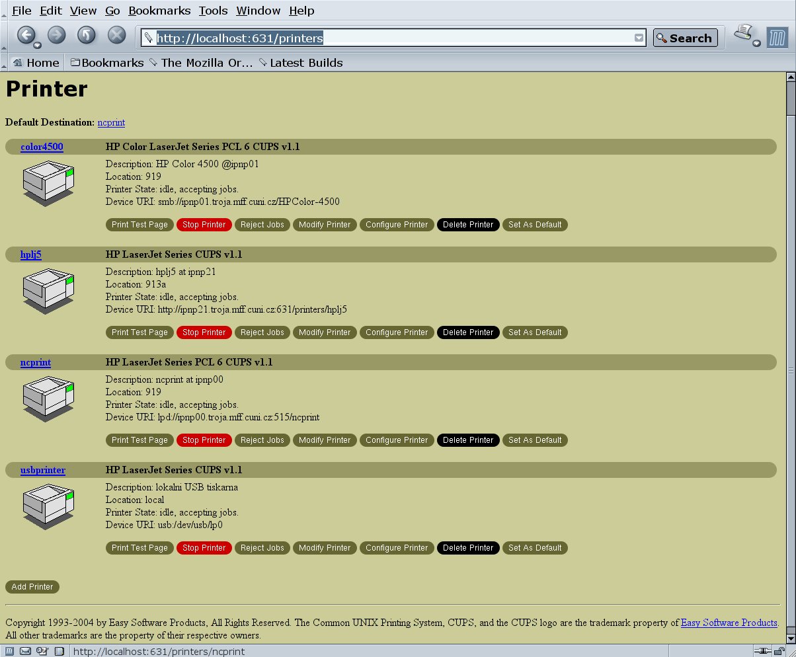Click the Home bookmark toolbar button
Image resolution: width=796 pixels, height=657 pixels.
tap(36, 63)
